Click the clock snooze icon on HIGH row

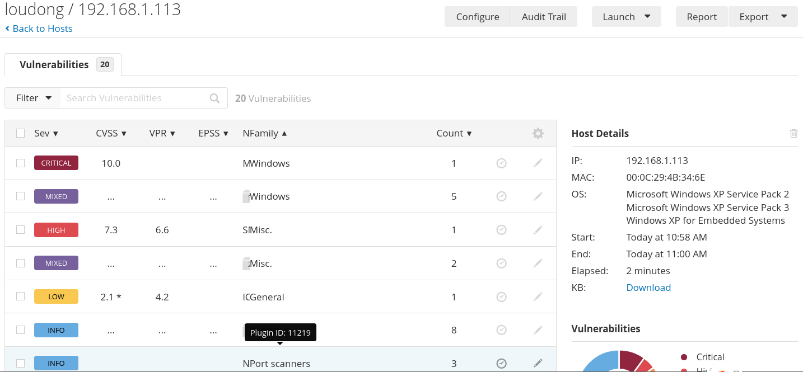pos(502,230)
